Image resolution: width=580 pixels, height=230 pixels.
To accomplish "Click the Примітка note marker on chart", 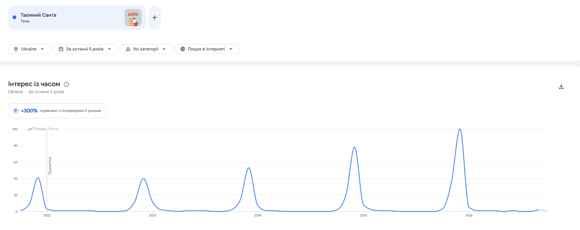I will pos(50,166).
